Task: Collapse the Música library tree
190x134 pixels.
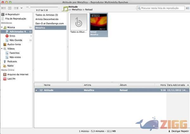Action: point(2,27)
